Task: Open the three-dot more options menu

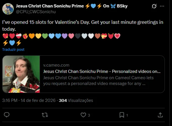Action: pyautogui.click(x=162, y=6)
